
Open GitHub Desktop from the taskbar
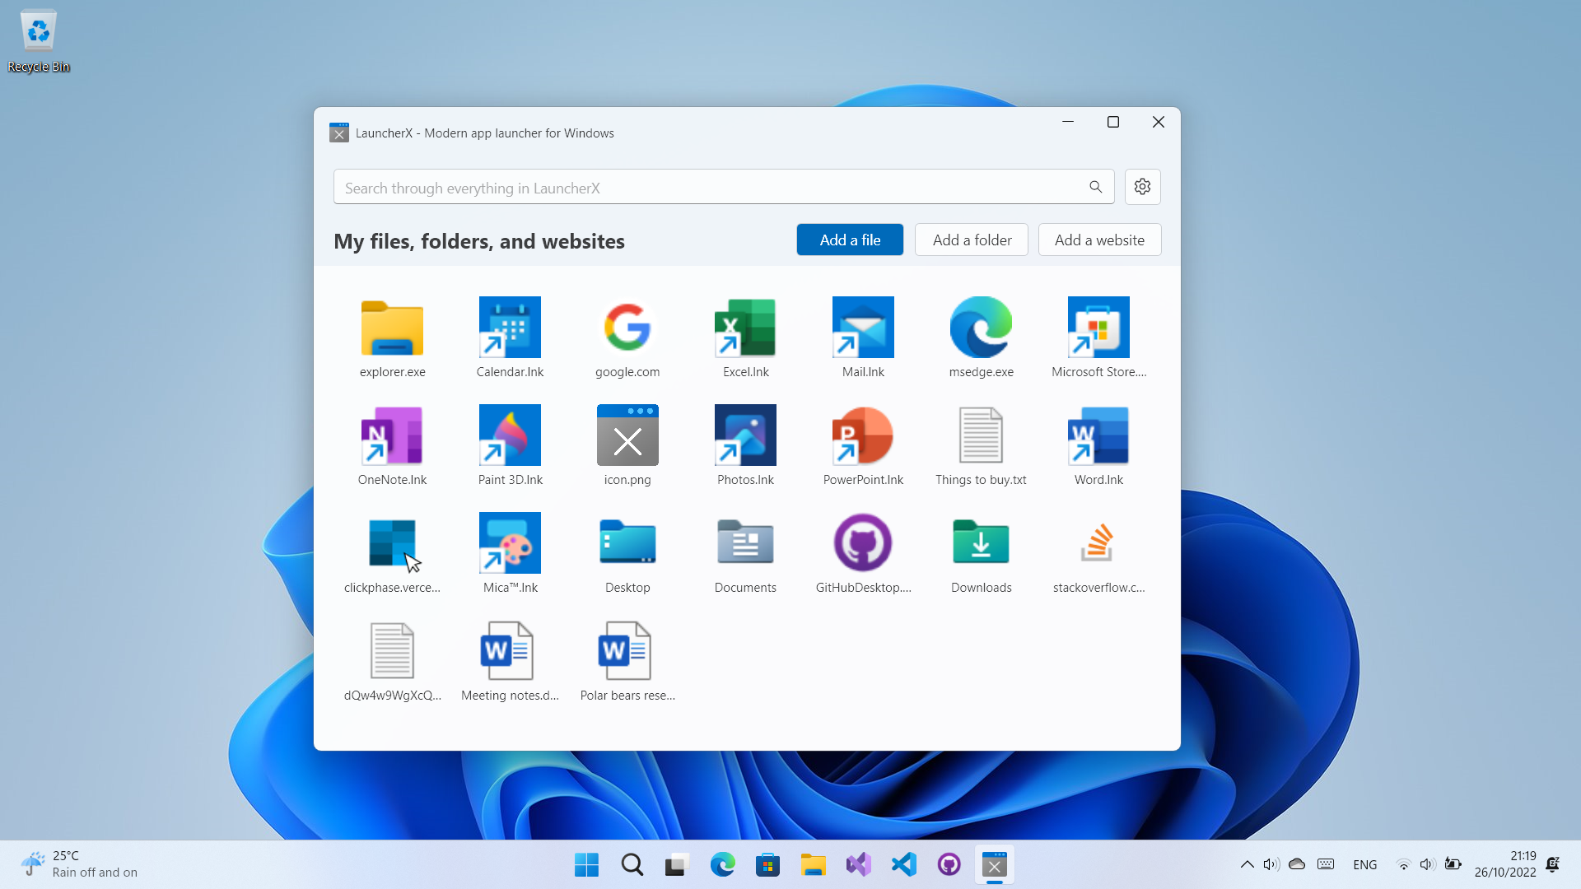(x=949, y=864)
